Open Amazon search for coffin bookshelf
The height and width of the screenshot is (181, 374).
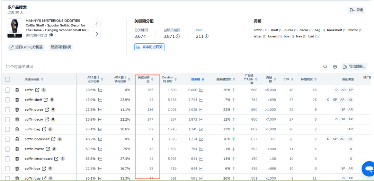coord(60,139)
